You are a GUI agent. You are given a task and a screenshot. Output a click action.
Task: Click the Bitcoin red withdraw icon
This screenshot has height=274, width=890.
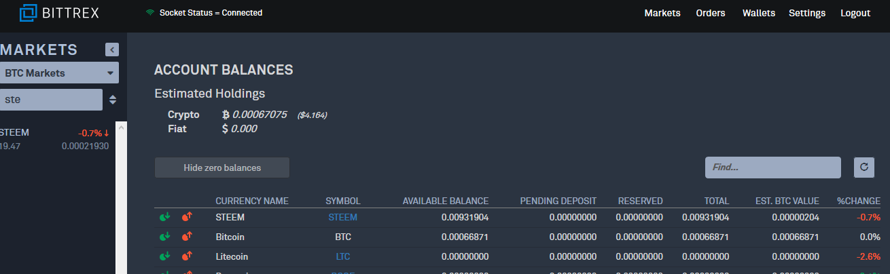tap(187, 237)
